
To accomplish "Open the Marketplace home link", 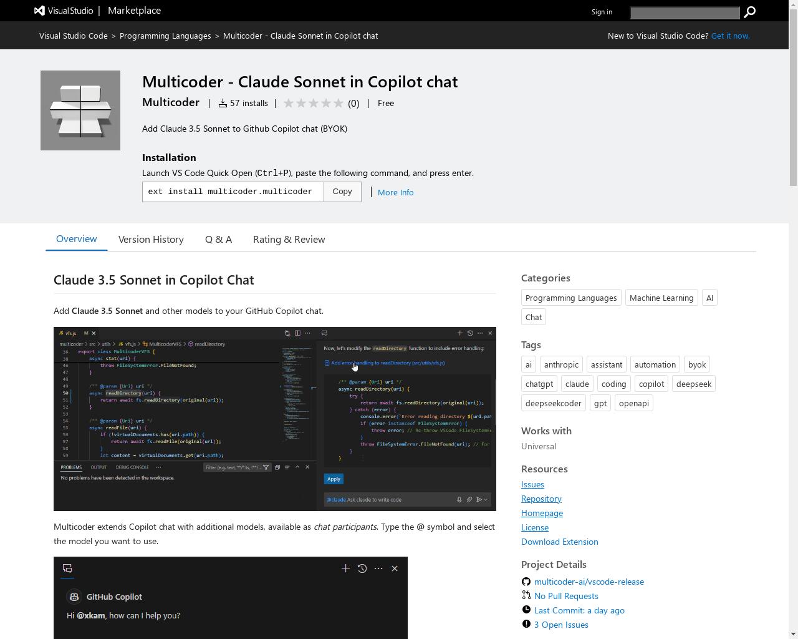I will click(134, 11).
